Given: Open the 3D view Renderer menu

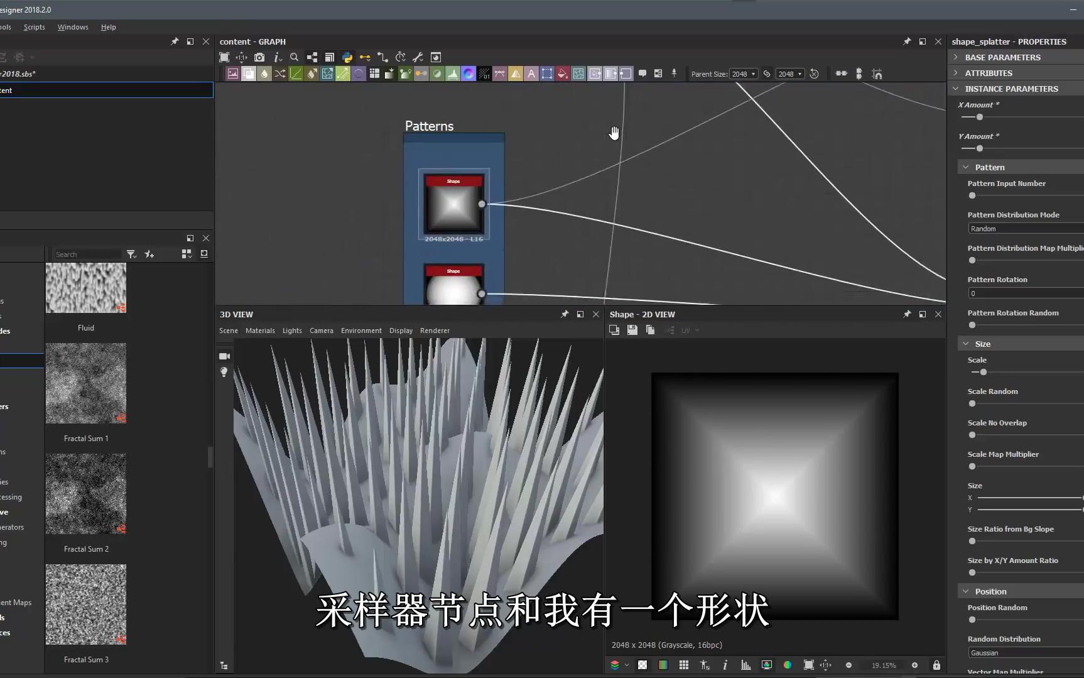Looking at the screenshot, I should (435, 331).
